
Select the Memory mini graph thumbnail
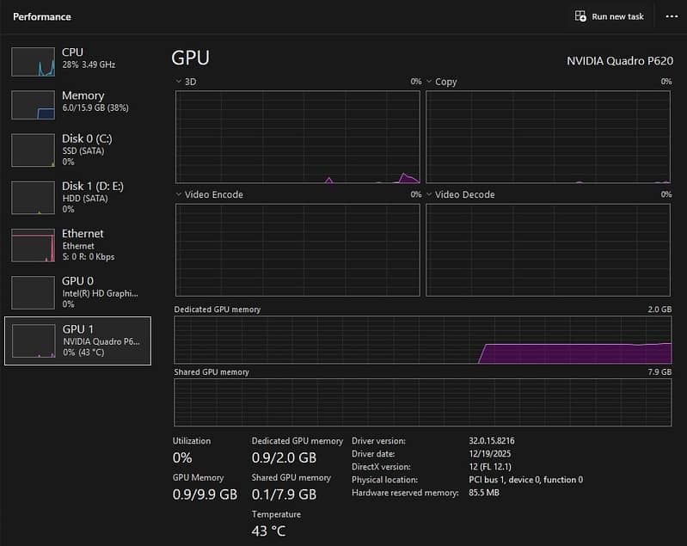pos(34,105)
